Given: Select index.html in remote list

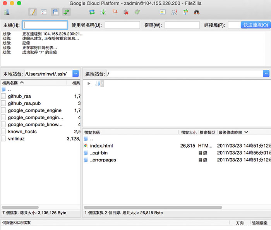Looking at the screenshot, I should pyautogui.click(x=177, y=146).
